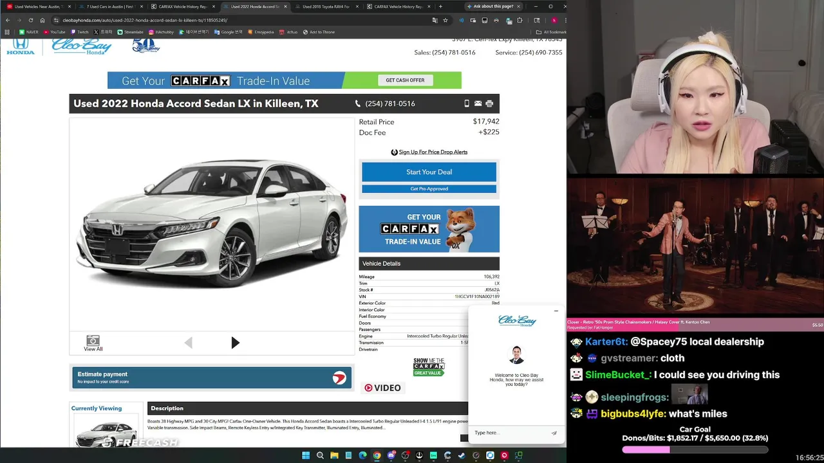Click the GET CASH OFFER button

(405, 80)
